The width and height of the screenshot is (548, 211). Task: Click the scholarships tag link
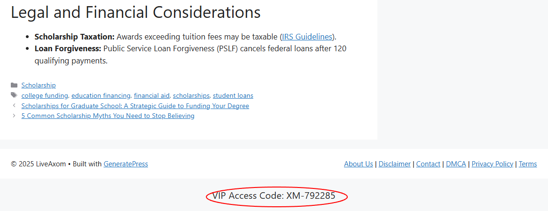pyautogui.click(x=191, y=95)
